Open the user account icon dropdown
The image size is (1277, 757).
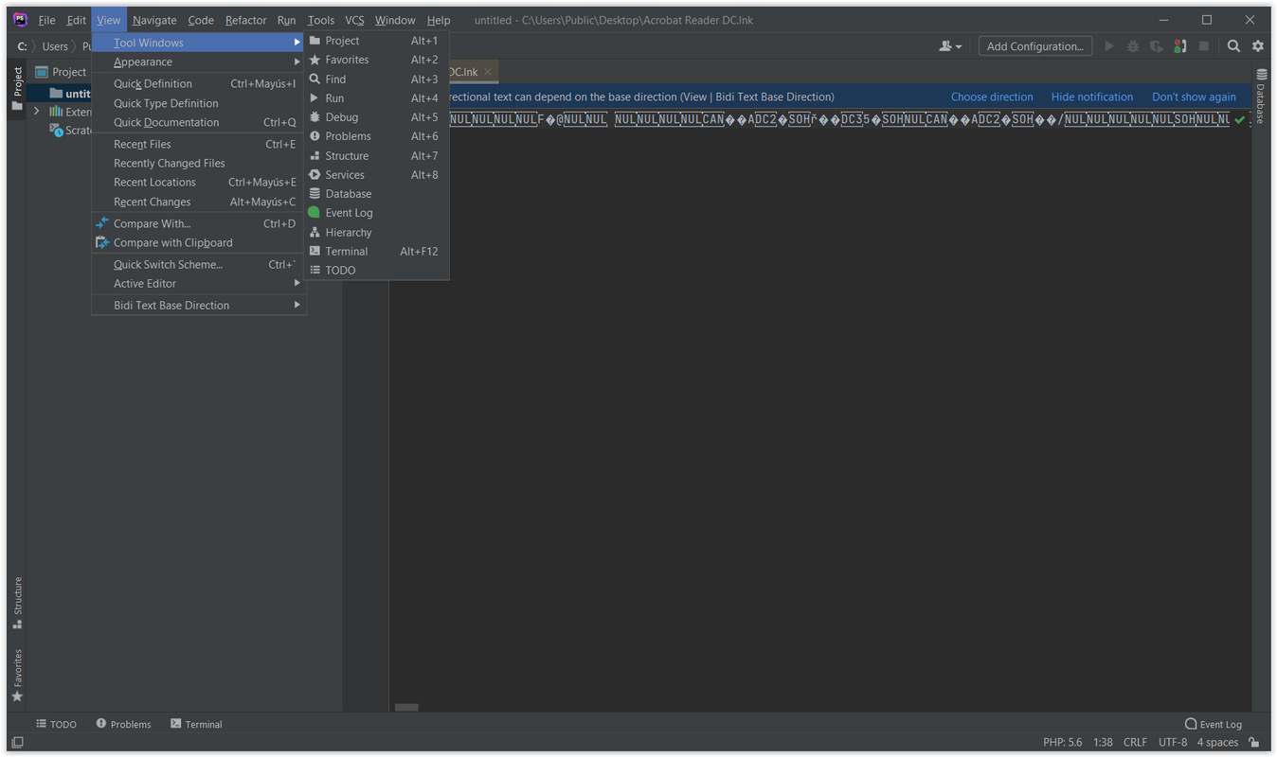950,46
